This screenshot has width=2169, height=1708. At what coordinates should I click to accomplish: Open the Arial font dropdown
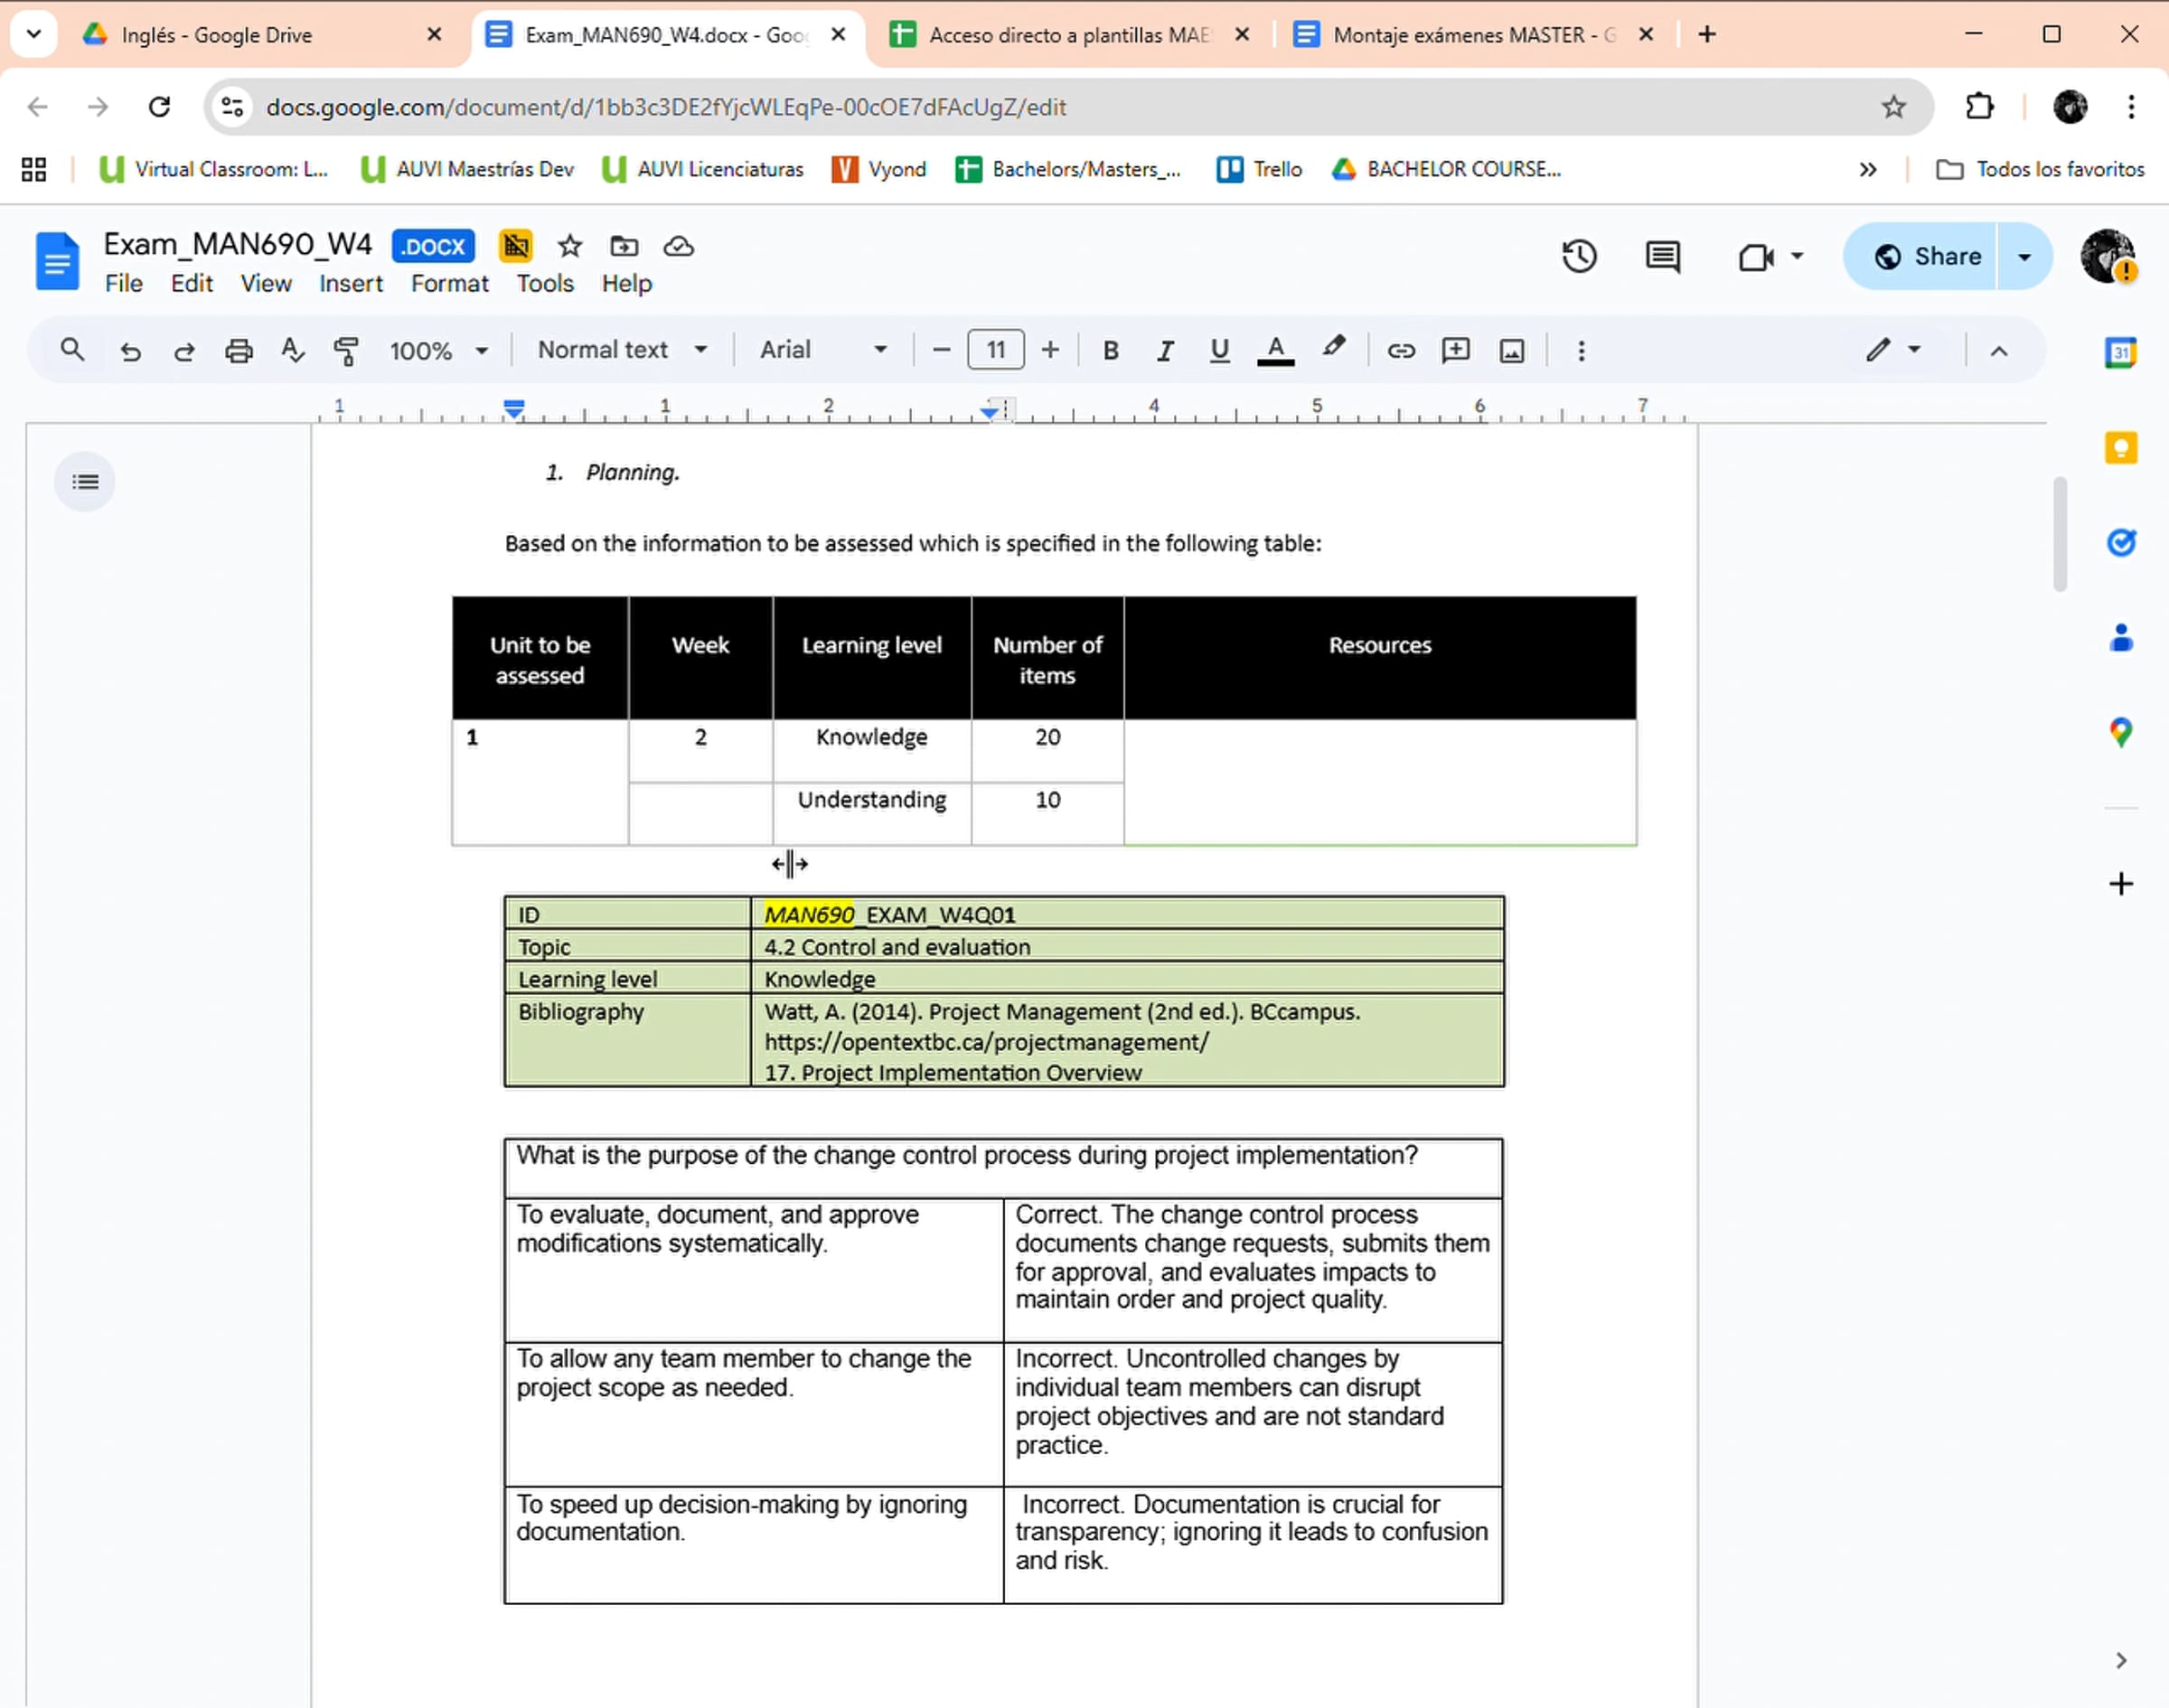tap(822, 350)
